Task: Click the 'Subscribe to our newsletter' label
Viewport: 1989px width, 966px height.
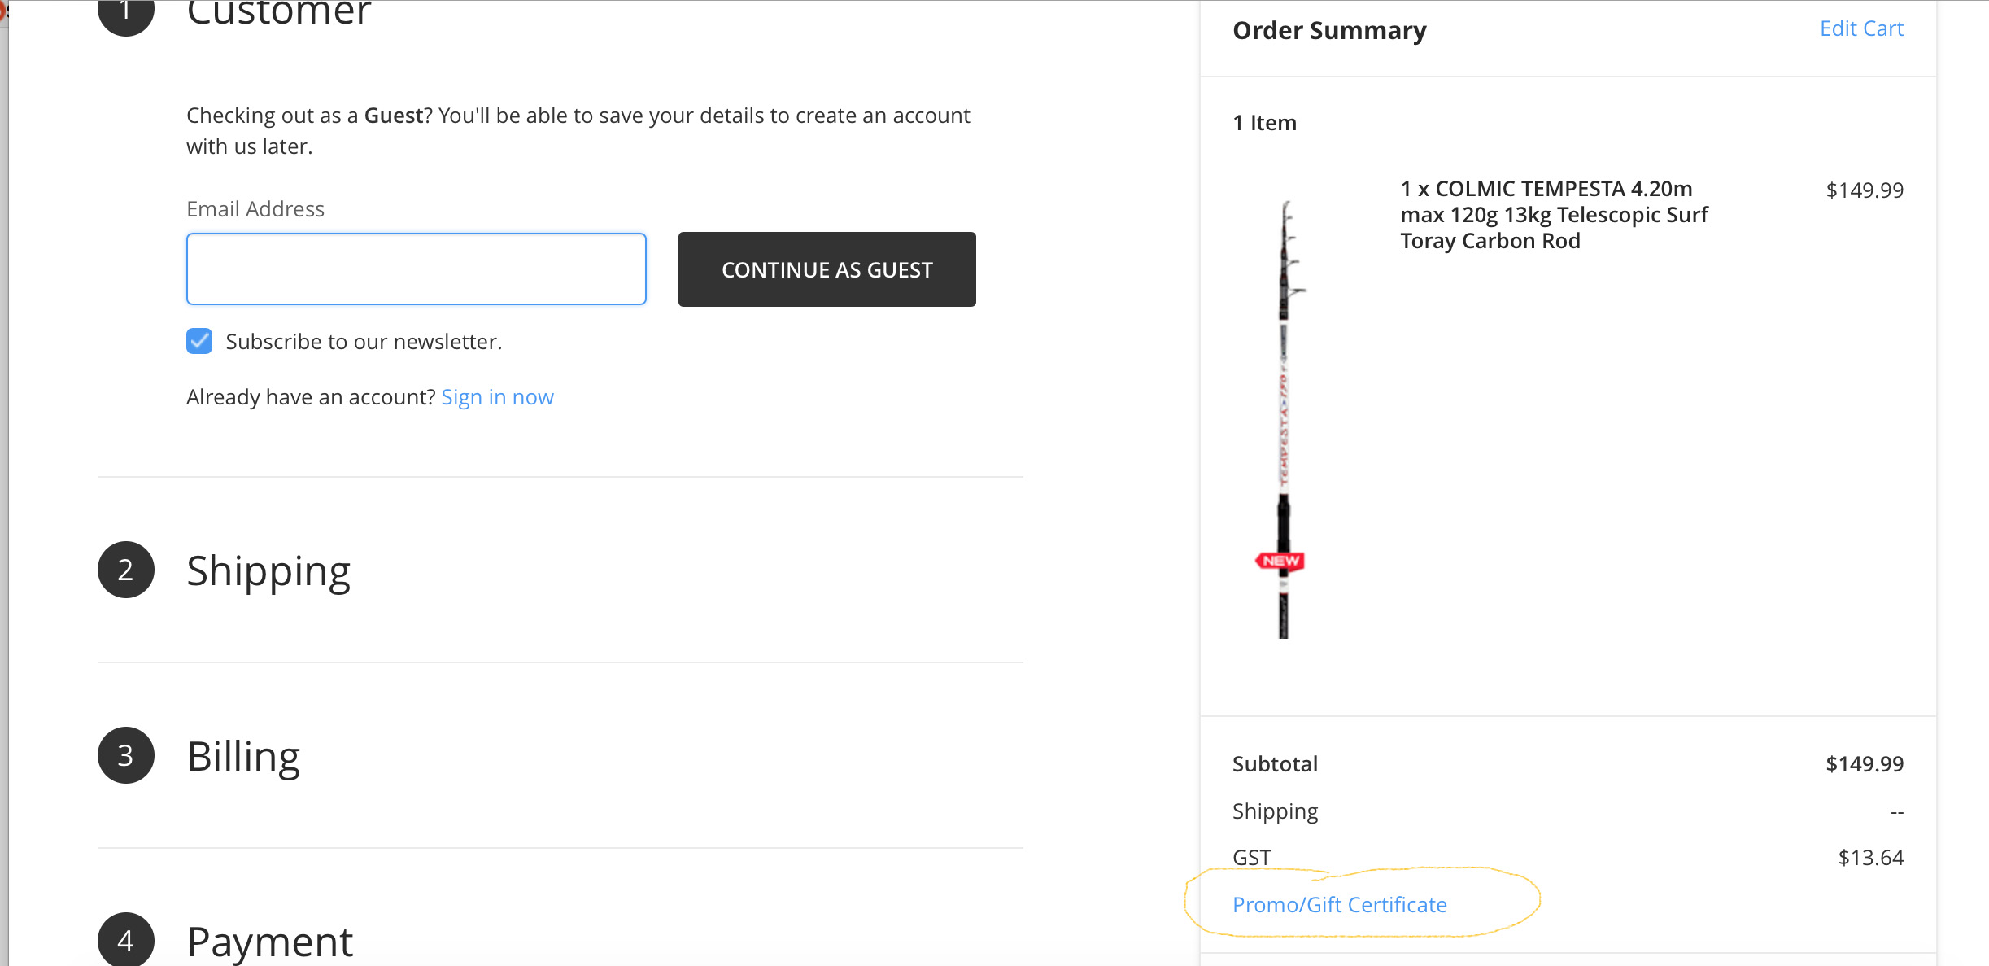Action: pyautogui.click(x=364, y=342)
